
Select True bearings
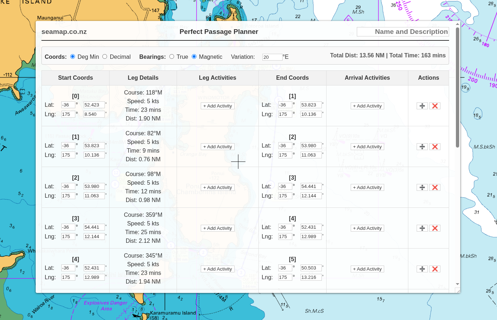click(x=172, y=56)
